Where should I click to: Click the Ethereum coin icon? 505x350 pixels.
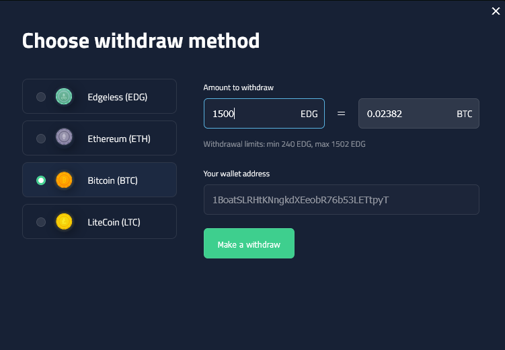pyautogui.click(x=64, y=139)
